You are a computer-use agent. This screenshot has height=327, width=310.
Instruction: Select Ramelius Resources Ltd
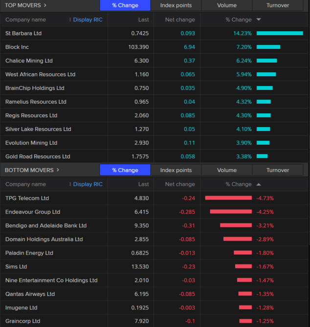[x=36, y=102]
